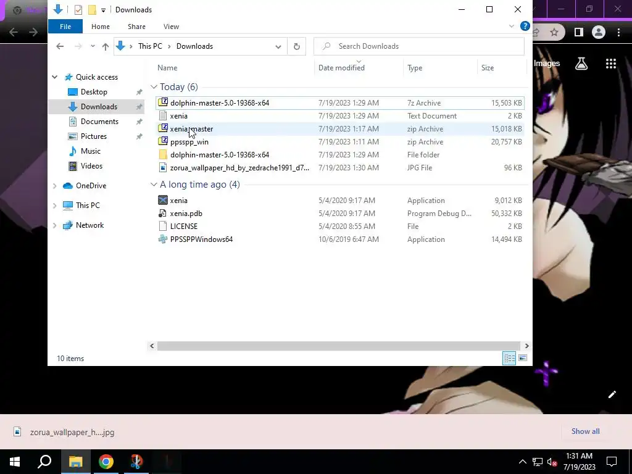Sort by the Name column header
This screenshot has height=474, width=632.
[167, 68]
